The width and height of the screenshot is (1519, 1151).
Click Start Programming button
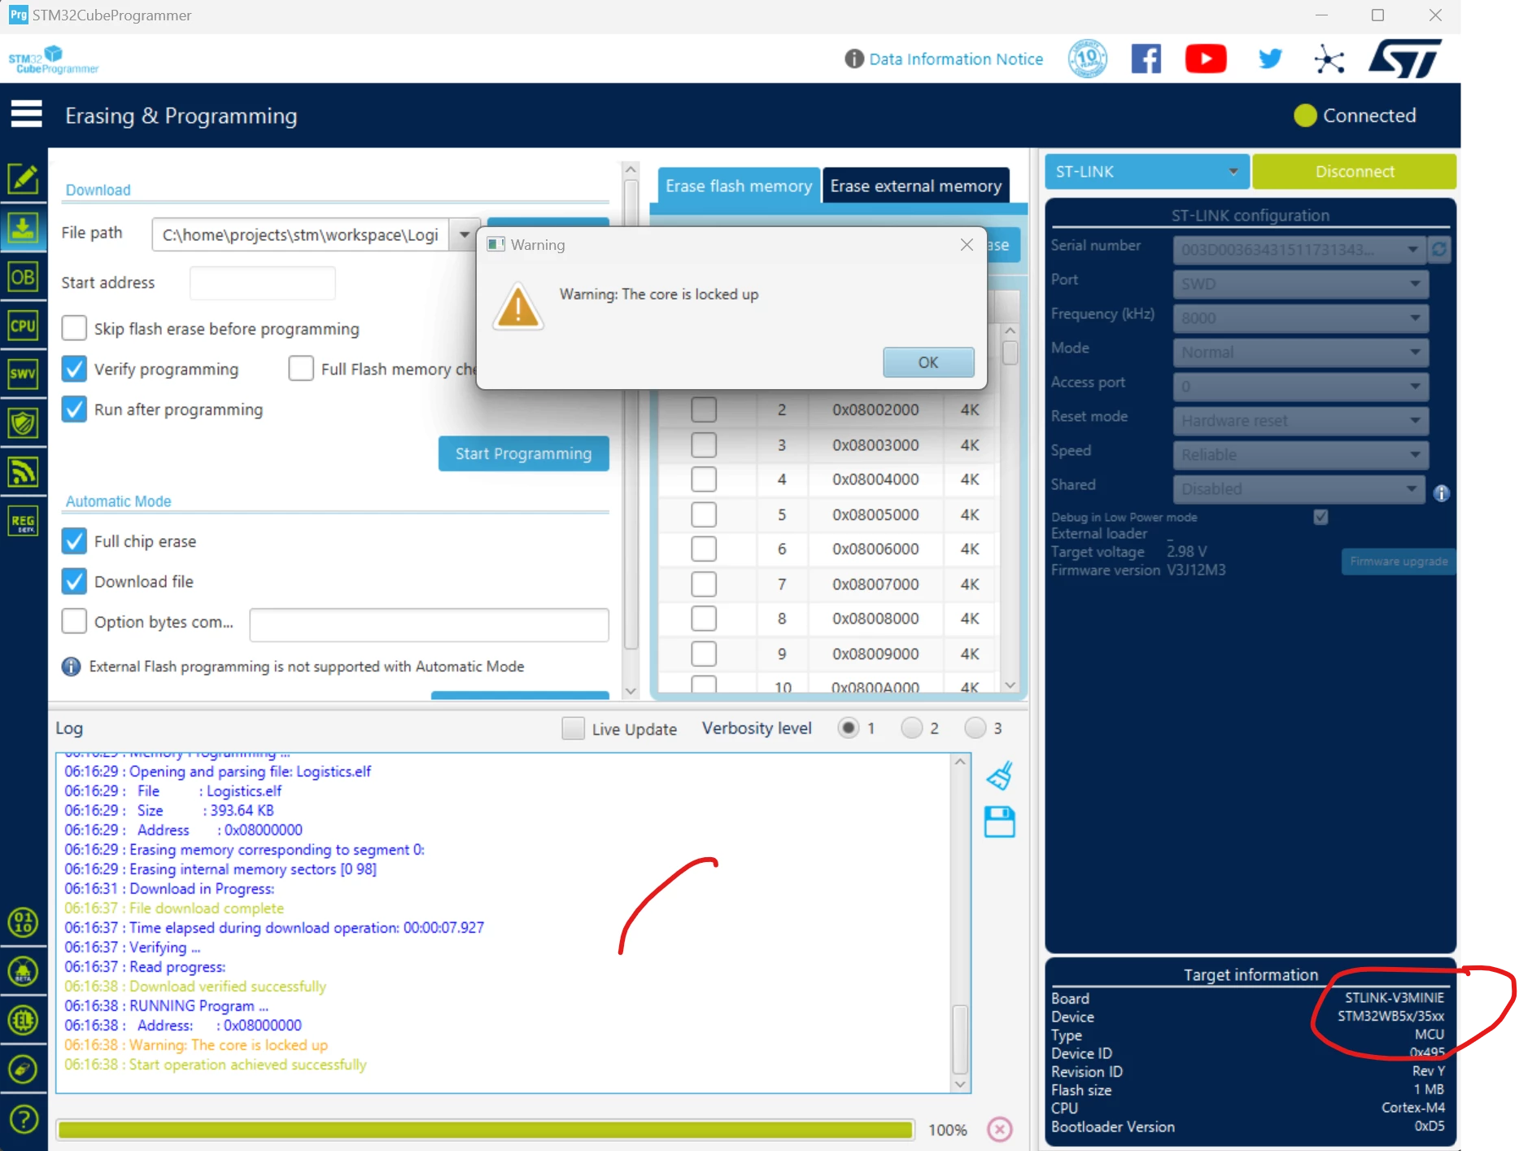[x=523, y=453]
